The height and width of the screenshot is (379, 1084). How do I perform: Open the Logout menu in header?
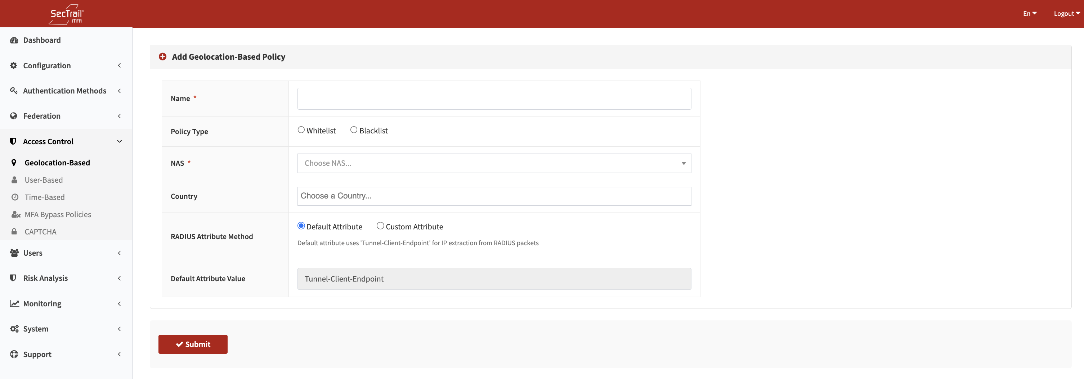[1066, 13]
